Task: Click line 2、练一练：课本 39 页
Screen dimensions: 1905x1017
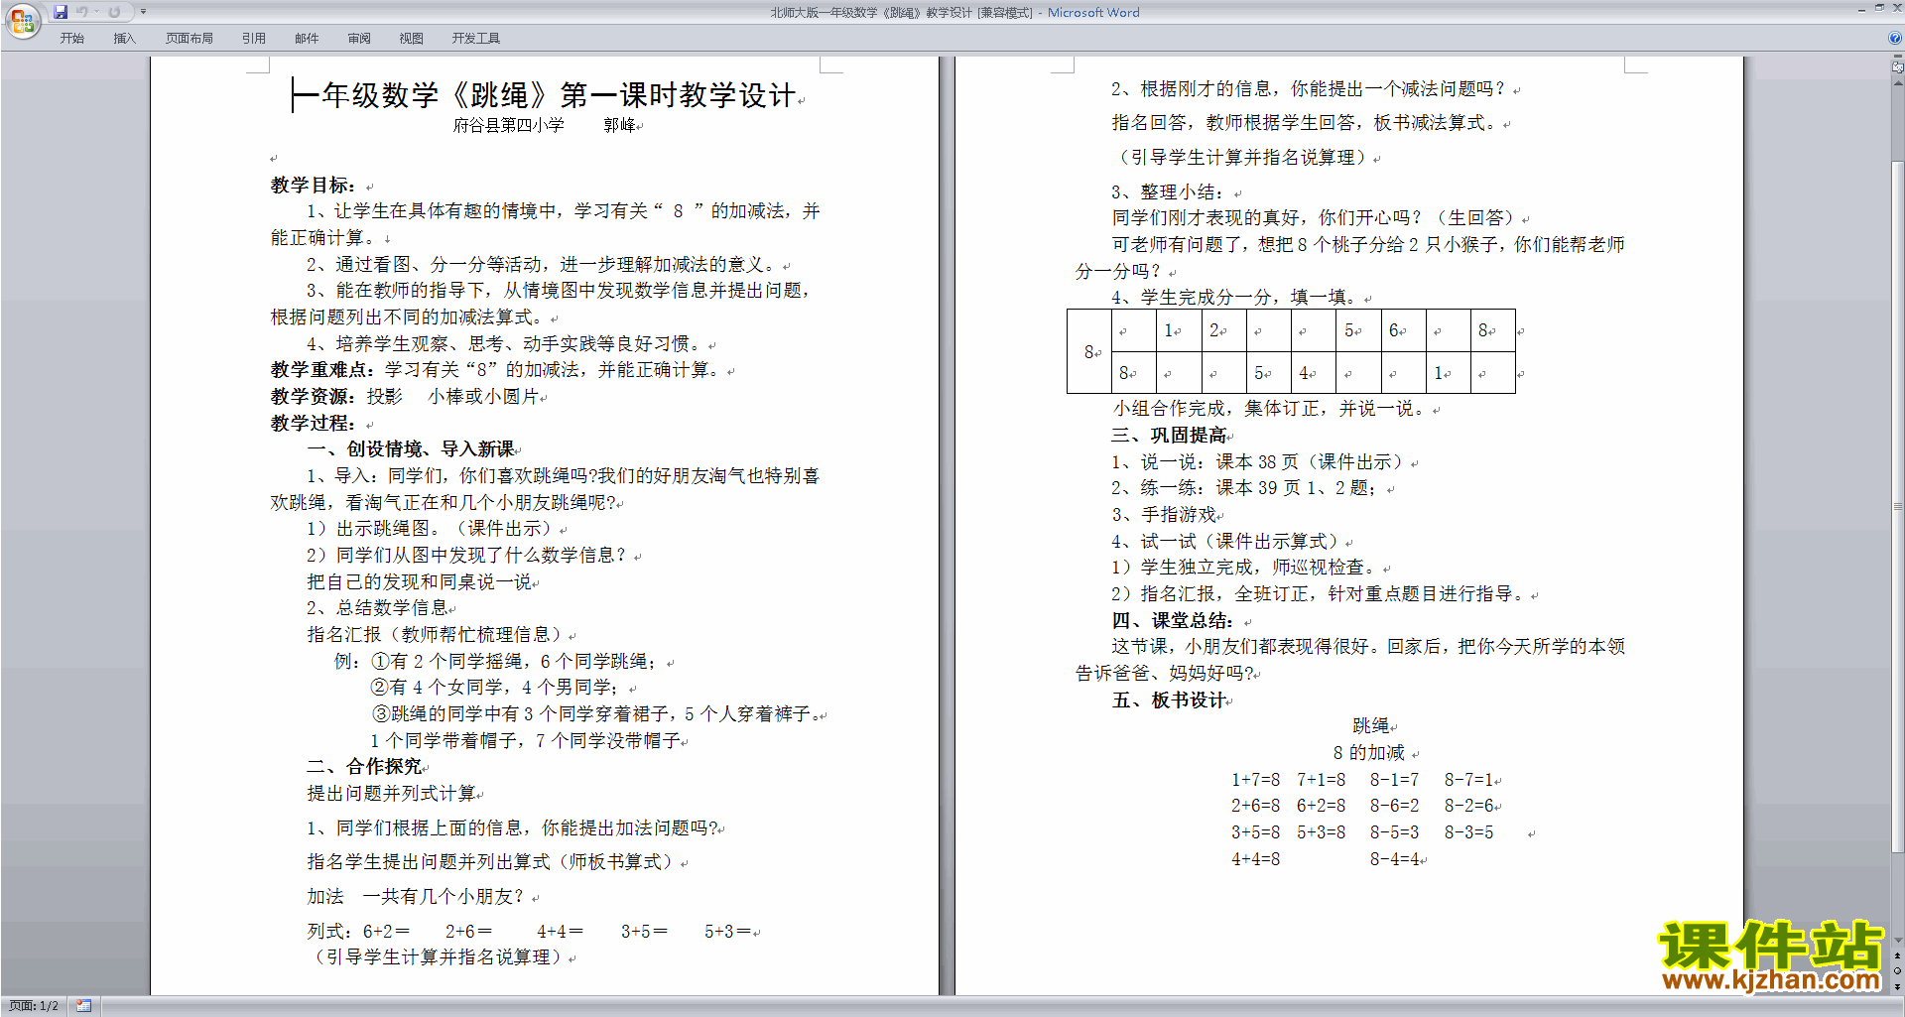Action: coord(1244,488)
